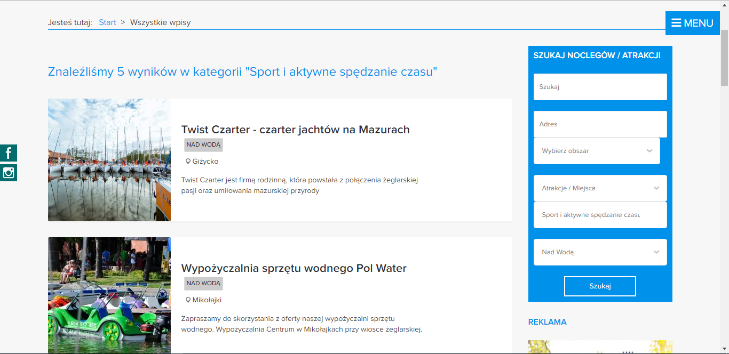The width and height of the screenshot is (729, 354).
Task: Click the page vertical scrollbar thumb
Action: [724, 58]
